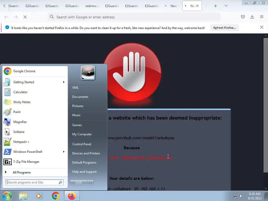Image resolution: width=268 pixels, height=201 pixels.
Task: Click the volume speaker tray icon
Action: click(242, 196)
